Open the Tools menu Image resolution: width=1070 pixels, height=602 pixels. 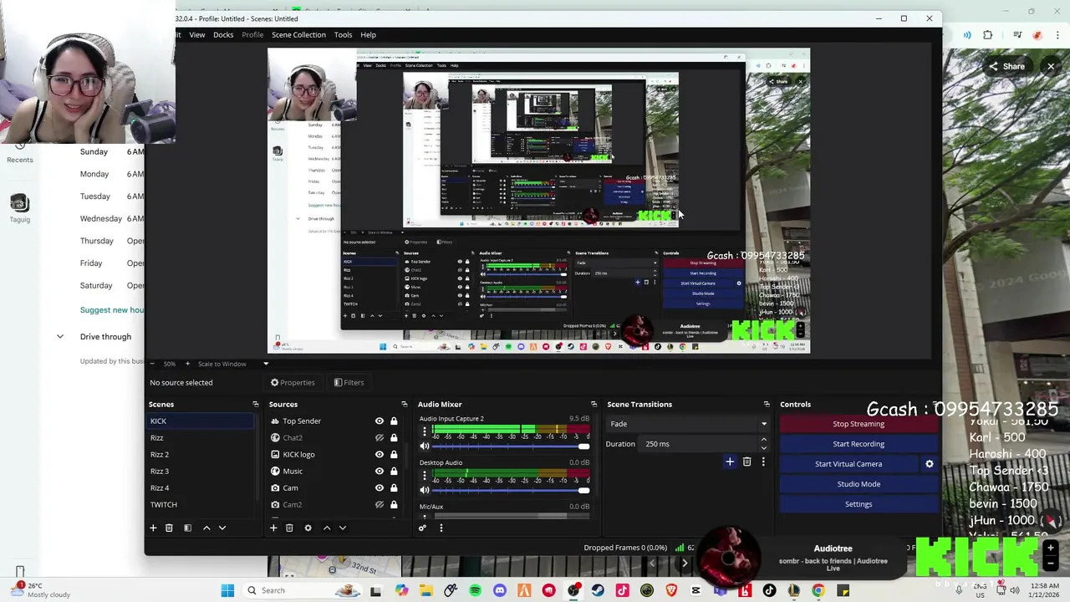(x=343, y=35)
